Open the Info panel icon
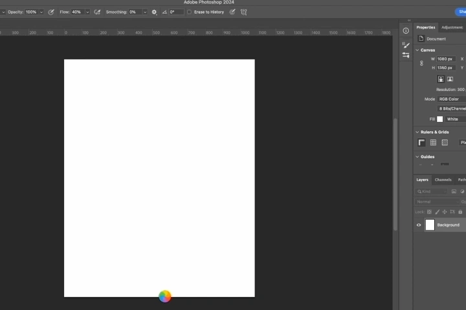Viewport: 466px width, 310px height. (x=406, y=31)
